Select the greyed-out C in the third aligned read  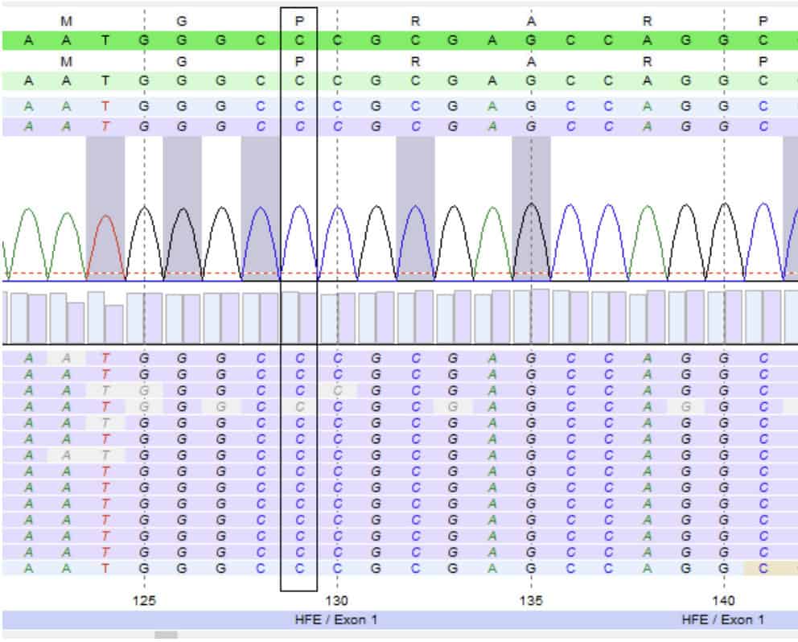(x=338, y=391)
